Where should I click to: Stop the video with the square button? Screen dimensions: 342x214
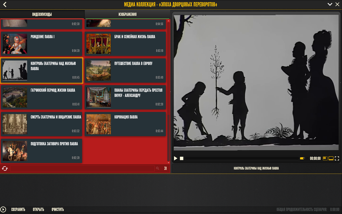pos(182,158)
